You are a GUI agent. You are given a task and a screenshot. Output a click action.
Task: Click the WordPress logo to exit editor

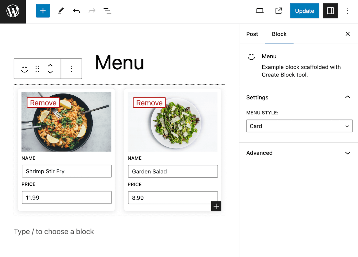point(13,11)
